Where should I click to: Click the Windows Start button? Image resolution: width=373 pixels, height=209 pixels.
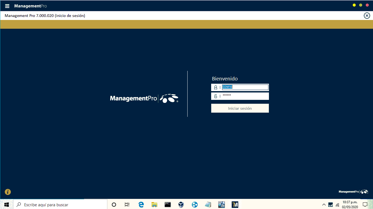tap(7, 204)
